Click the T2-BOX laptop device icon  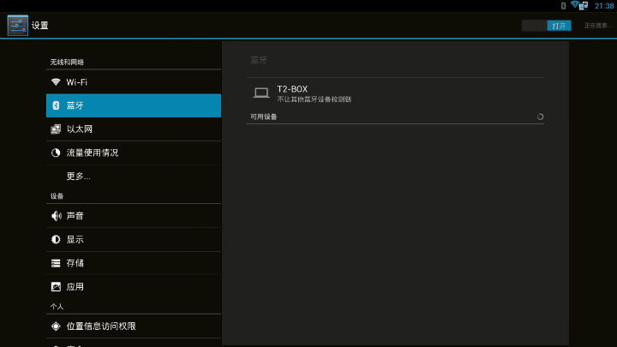[261, 93]
